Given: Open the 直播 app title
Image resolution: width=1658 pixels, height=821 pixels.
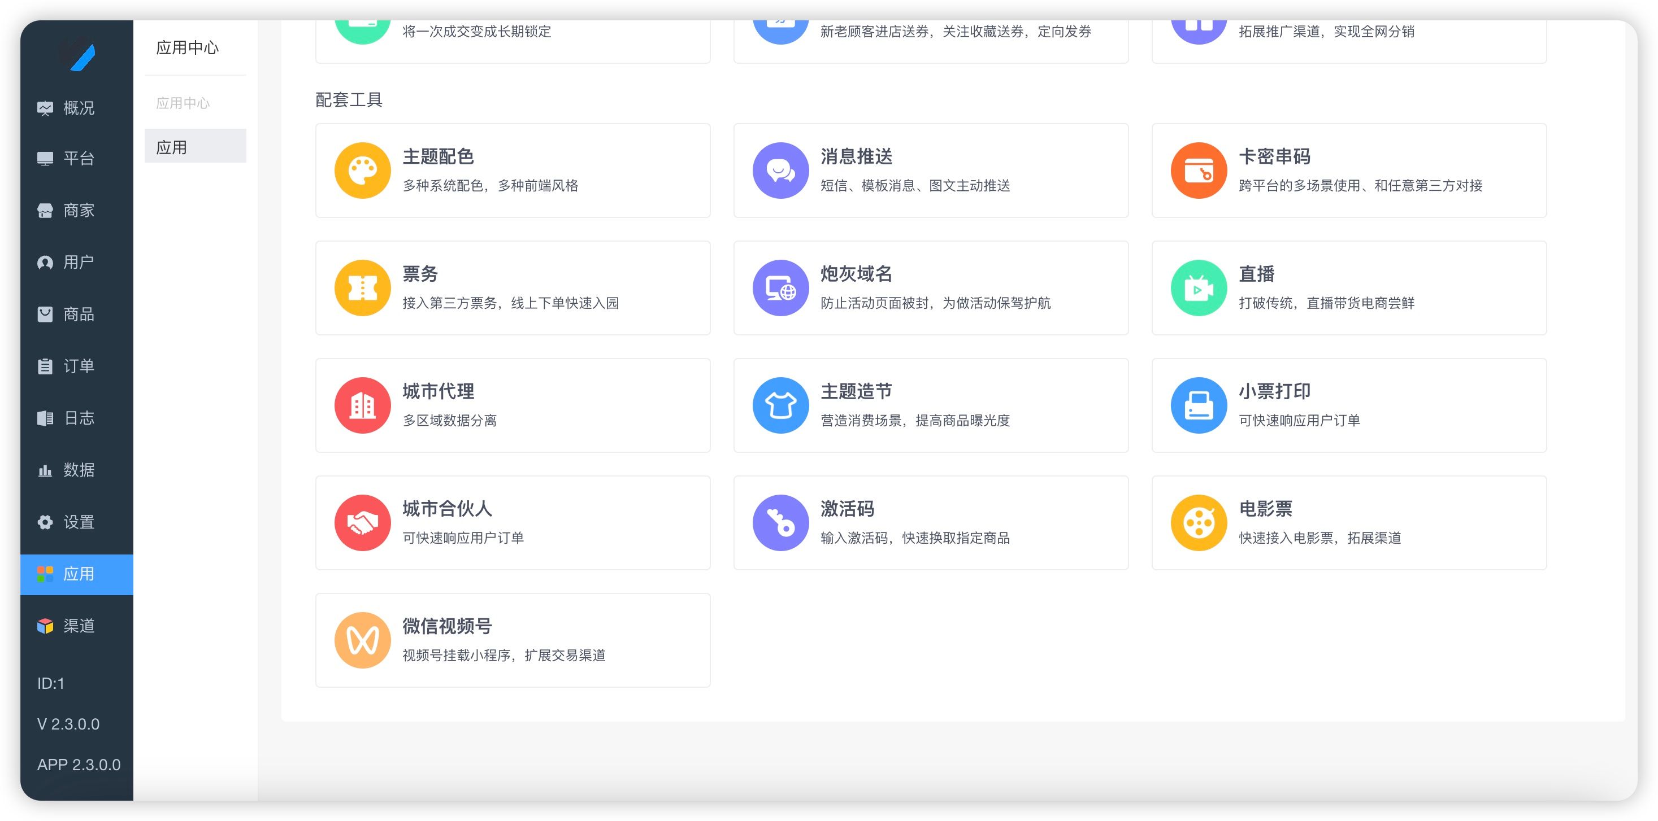Looking at the screenshot, I should [x=1256, y=274].
